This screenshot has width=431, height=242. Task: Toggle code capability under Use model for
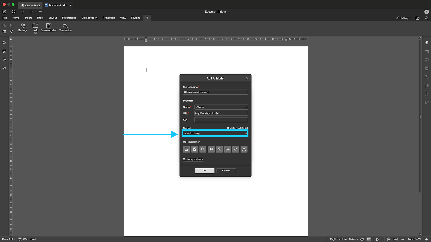click(x=236, y=149)
